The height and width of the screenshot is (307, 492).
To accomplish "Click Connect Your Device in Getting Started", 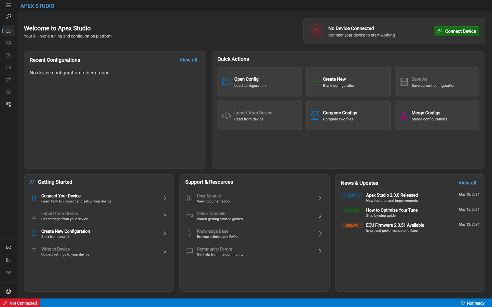I will pyautogui.click(x=61, y=196).
